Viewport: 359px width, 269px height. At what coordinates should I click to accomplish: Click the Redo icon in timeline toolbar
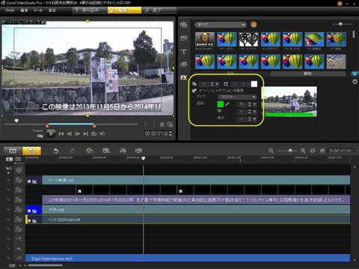tap(73, 151)
